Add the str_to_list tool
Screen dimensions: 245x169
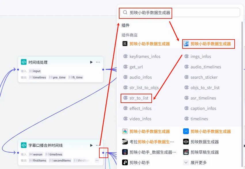136,98
